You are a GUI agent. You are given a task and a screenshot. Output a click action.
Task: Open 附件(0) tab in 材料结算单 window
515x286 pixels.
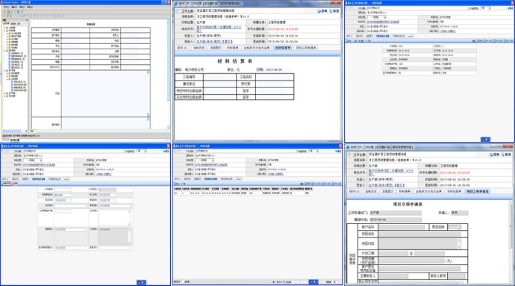182,48
